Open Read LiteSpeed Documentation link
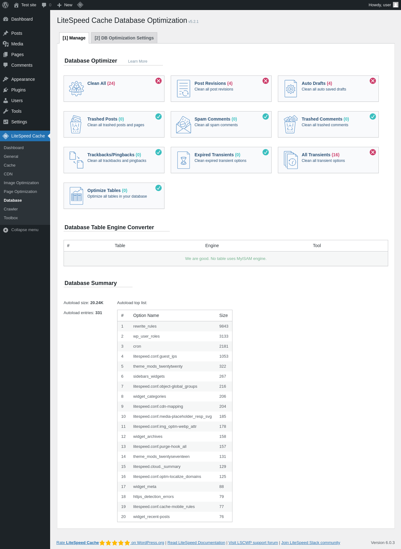The image size is (401, 549). [x=196, y=543]
